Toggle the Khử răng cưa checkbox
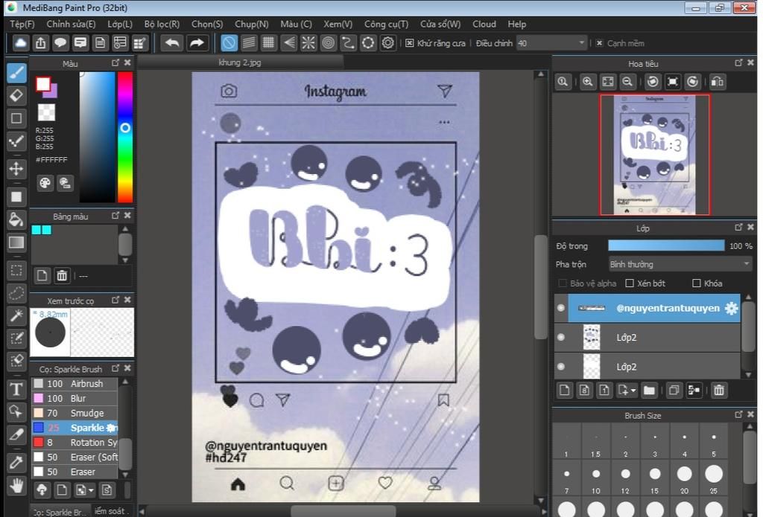This screenshot has width=763, height=517. [409, 43]
